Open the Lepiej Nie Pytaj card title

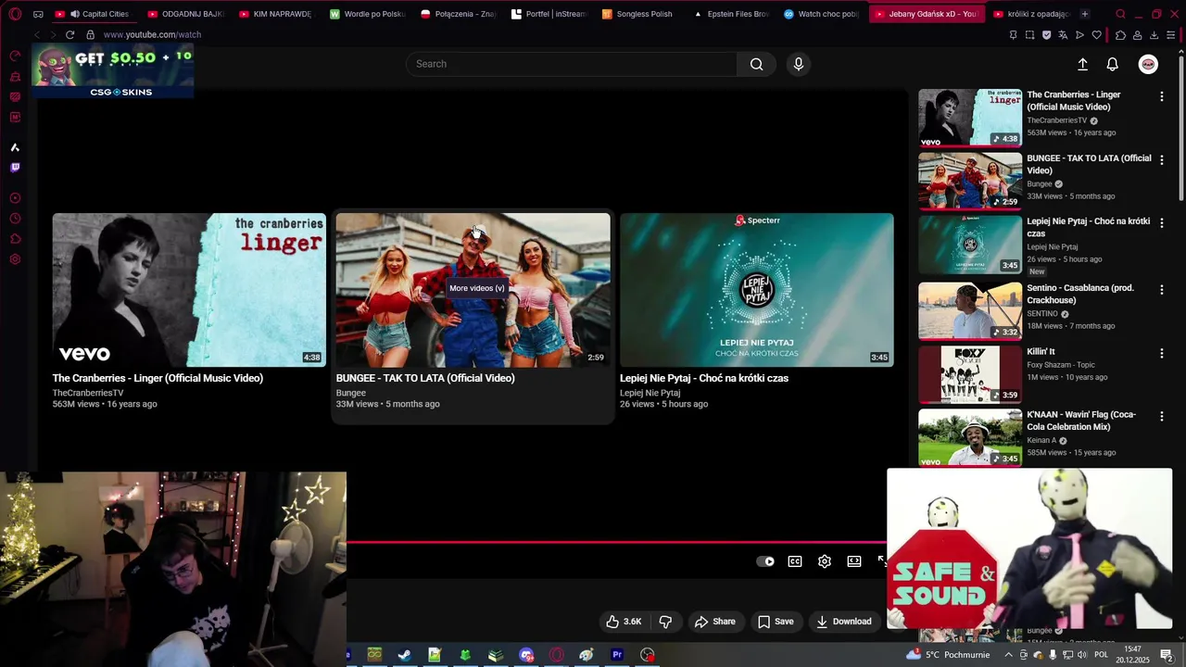[x=704, y=378]
